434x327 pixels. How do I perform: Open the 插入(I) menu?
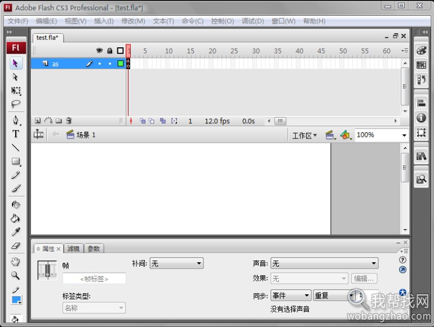coord(104,21)
